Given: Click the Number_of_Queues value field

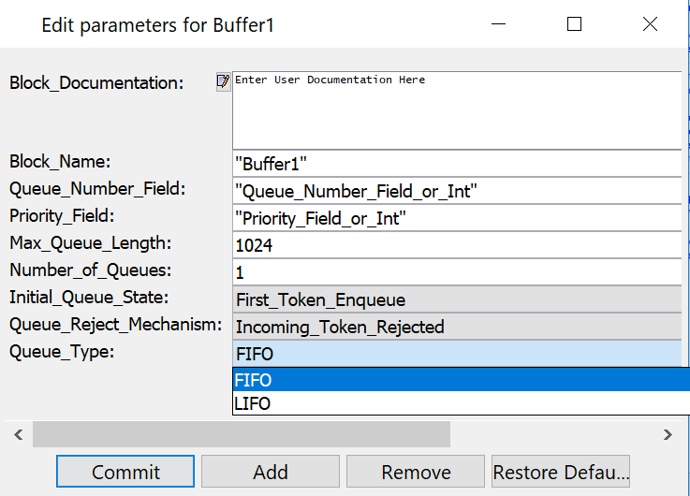Looking at the screenshot, I should point(456,272).
